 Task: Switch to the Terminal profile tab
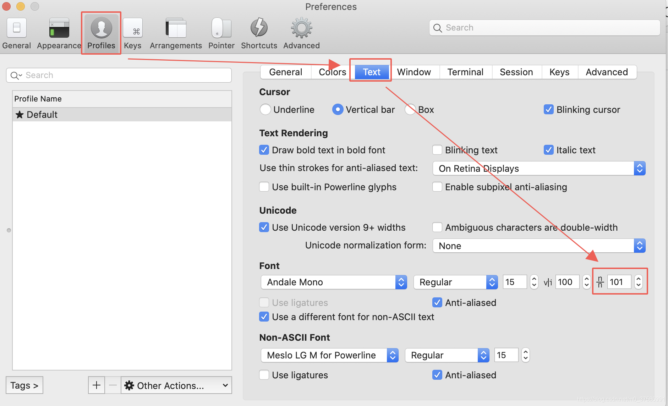(465, 72)
